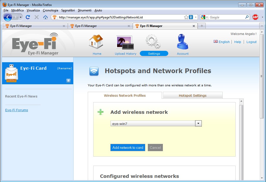Screen dimensions: 266x182
Task: Click the stop loading X icon
Action: pyautogui.click(x=37, y=17)
